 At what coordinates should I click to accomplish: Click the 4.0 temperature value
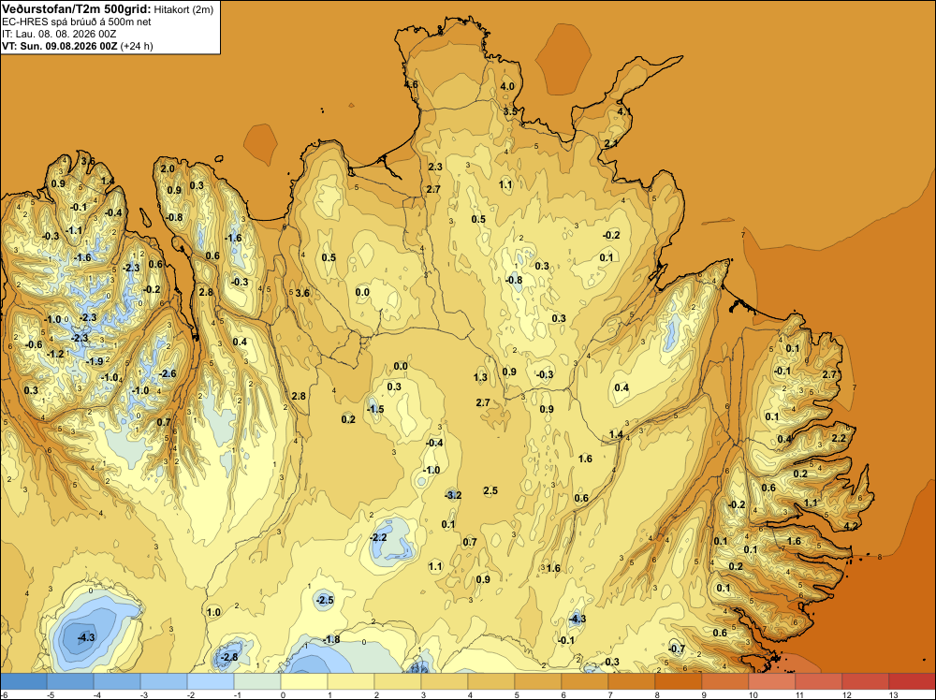pyautogui.click(x=507, y=86)
